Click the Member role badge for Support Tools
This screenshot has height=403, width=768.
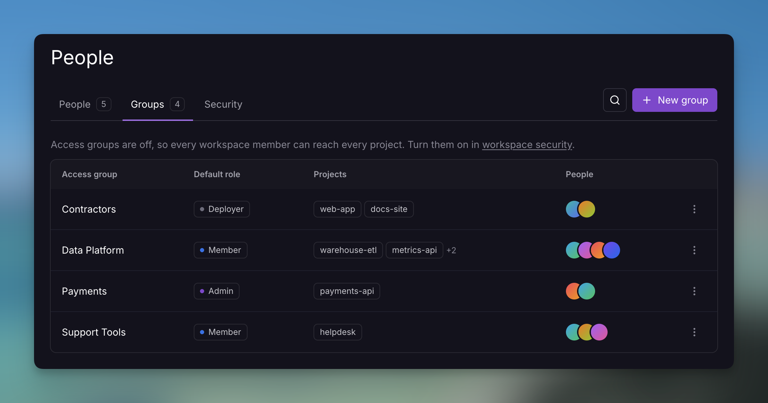220,332
